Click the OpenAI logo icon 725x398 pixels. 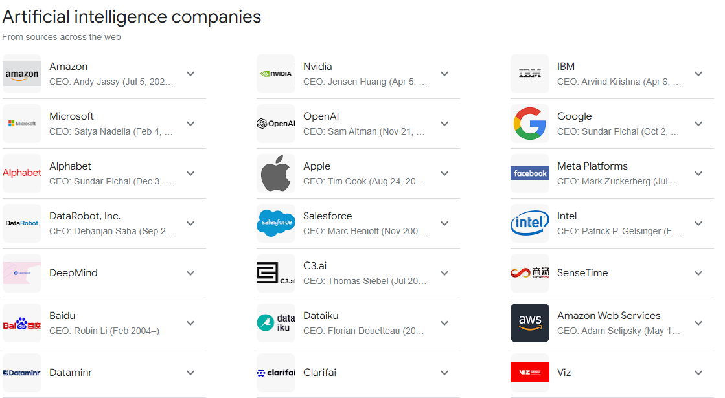tap(275, 124)
